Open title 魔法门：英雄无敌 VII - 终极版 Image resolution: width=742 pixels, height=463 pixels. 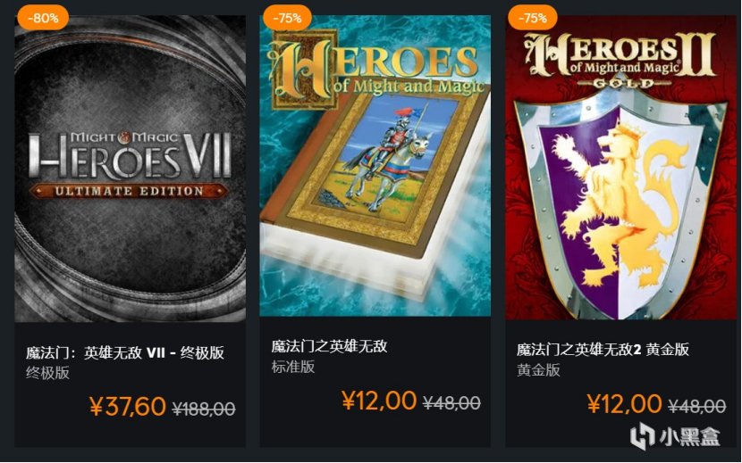click(125, 352)
